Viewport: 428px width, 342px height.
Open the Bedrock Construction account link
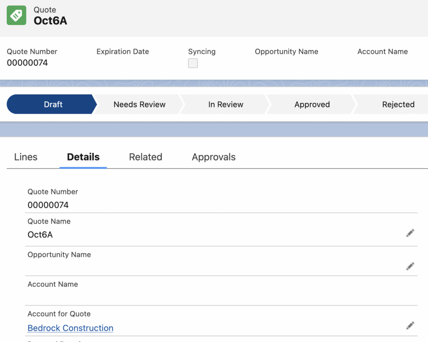70,328
